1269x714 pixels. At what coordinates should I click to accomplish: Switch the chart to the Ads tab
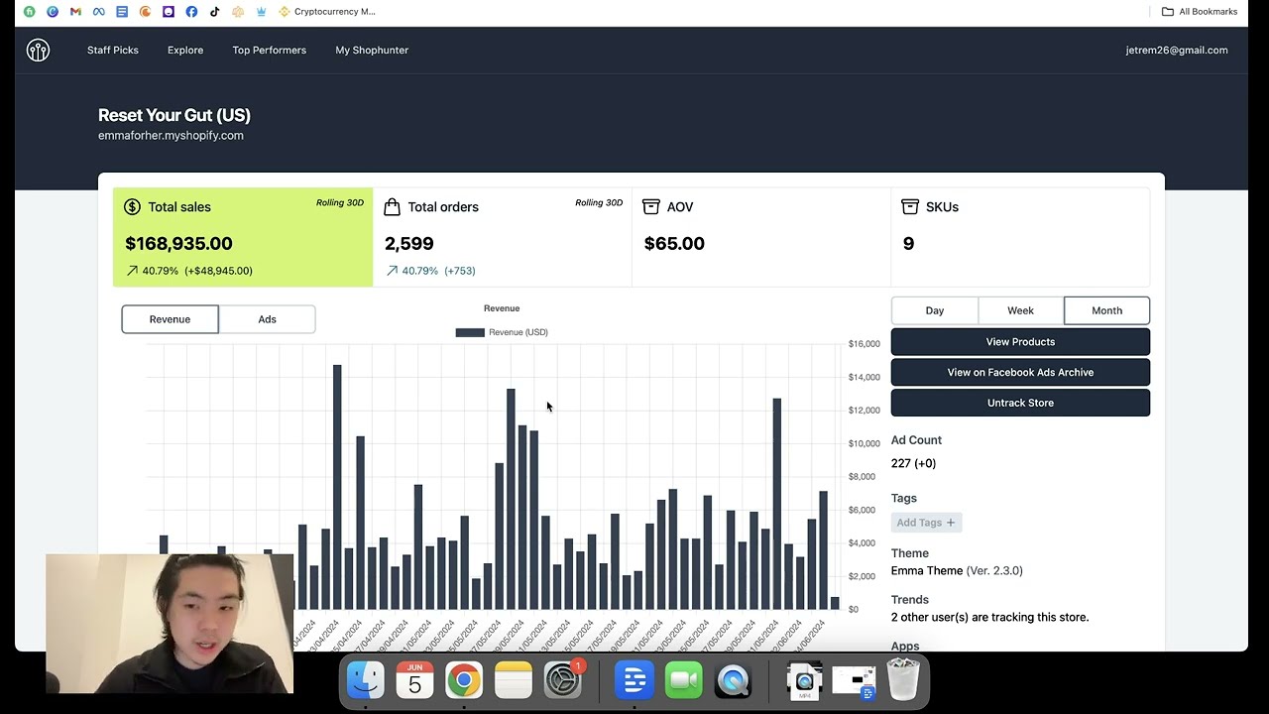(267, 319)
